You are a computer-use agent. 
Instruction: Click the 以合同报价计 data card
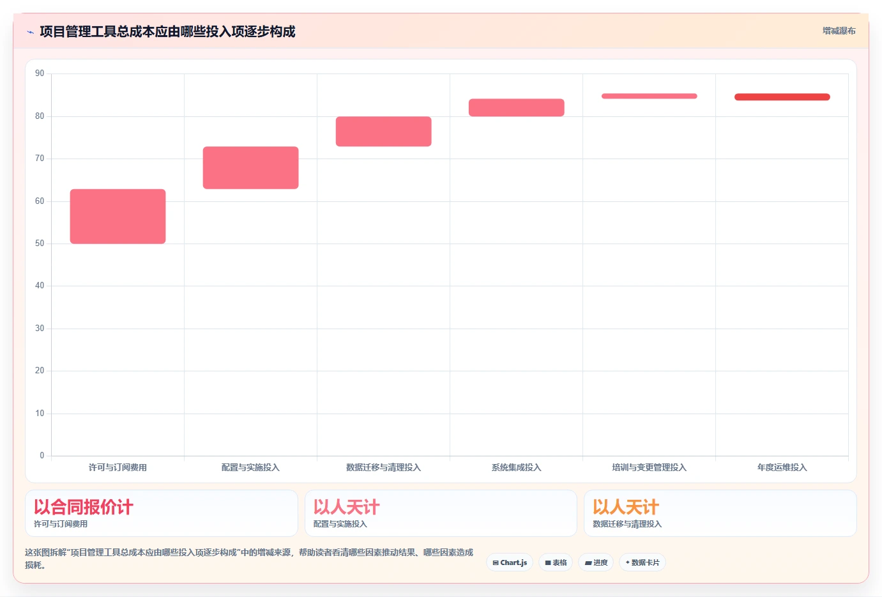point(162,513)
